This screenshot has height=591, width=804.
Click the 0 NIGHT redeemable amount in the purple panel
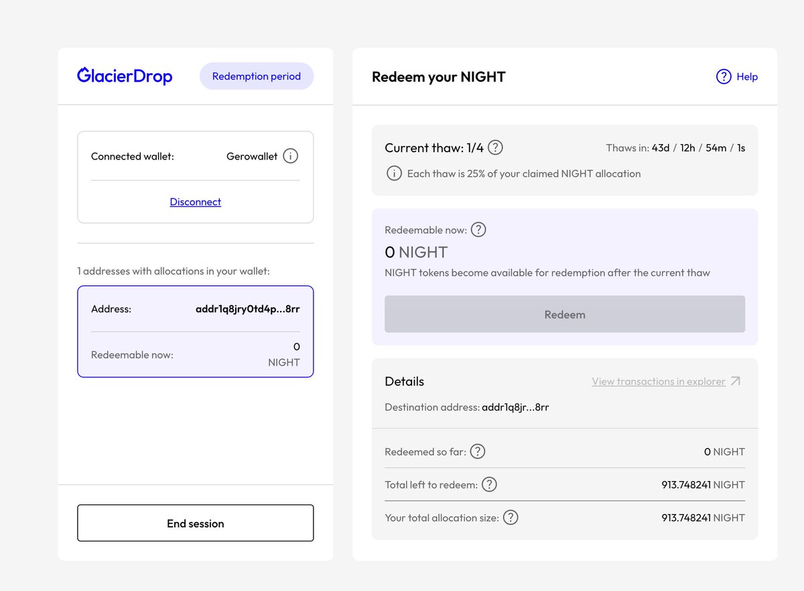coord(416,252)
